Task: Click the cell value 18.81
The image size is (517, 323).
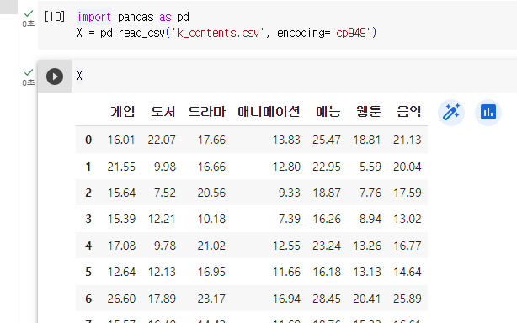Action: (367, 140)
